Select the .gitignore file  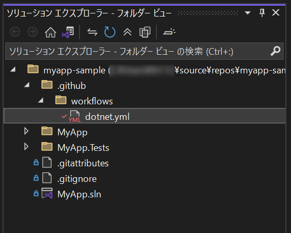[x=77, y=179]
